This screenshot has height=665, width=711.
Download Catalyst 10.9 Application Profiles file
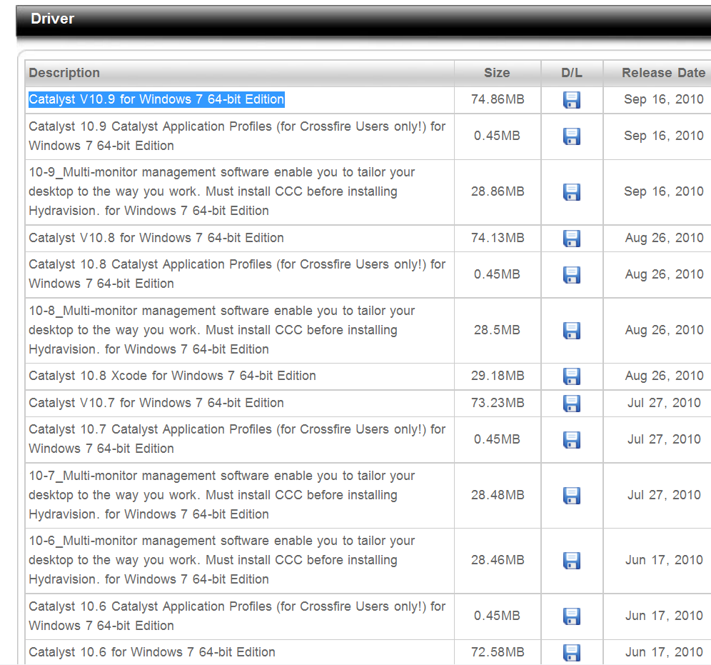pyautogui.click(x=571, y=136)
